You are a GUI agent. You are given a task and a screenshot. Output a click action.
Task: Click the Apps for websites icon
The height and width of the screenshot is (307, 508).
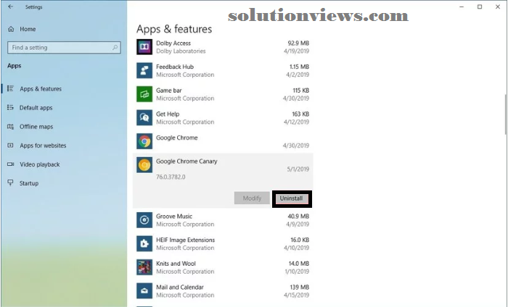pyautogui.click(x=10, y=146)
